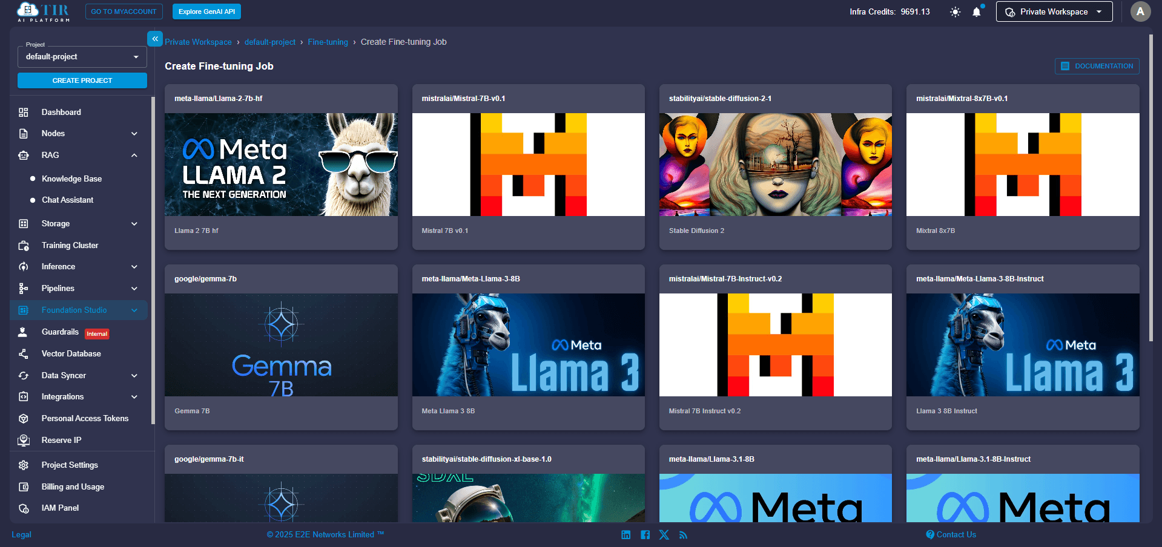This screenshot has width=1162, height=547.
Task: Open the DOCUMENTATION button
Action: (1097, 66)
